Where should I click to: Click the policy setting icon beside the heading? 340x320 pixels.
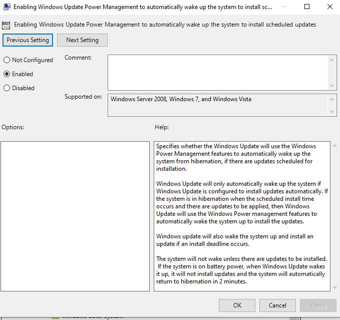(x=6, y=26)
